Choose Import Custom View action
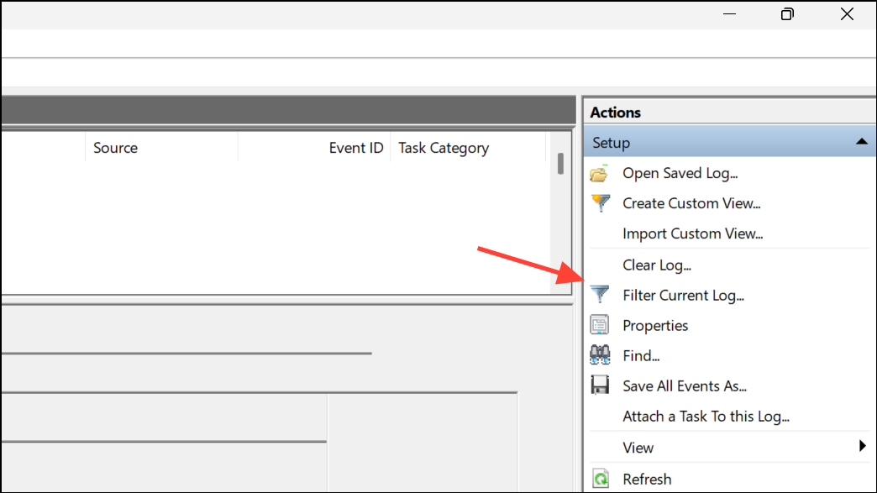Image resolution: width=877 pixels, height=493 pixels. (x=692, y=233)
